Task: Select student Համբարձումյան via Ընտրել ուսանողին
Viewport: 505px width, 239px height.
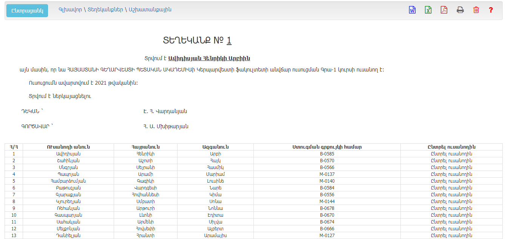Action: tap(451, 181)
